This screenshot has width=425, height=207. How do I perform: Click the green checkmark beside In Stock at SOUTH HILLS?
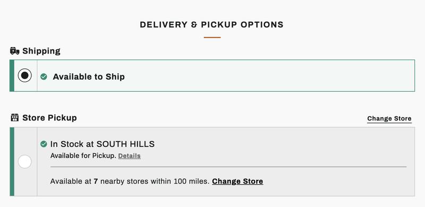44,144
